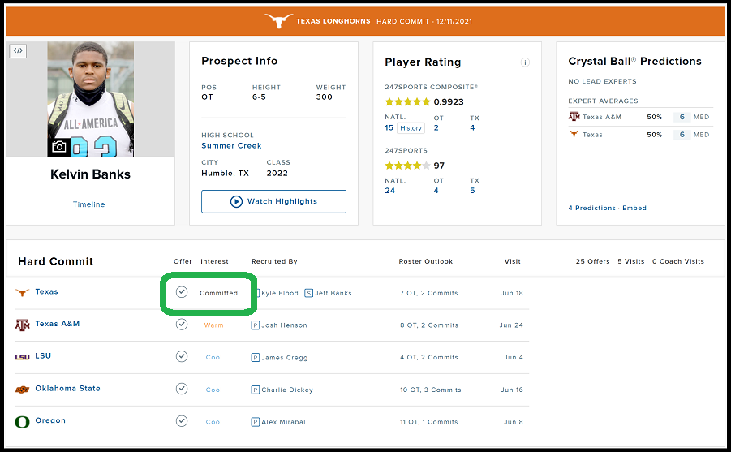Click the 247Sports Composite five-star rating
Viewport: 731px width, 452px height.
[x=407, y=101]
